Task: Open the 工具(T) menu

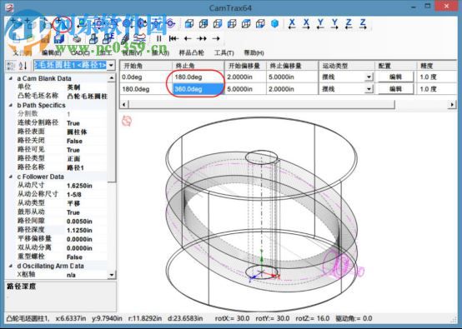Action: coord(224,53)
